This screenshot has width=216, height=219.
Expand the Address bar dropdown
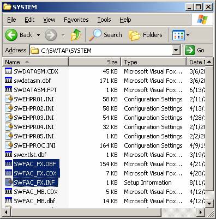pyautogui.click(x=176, y=50)
